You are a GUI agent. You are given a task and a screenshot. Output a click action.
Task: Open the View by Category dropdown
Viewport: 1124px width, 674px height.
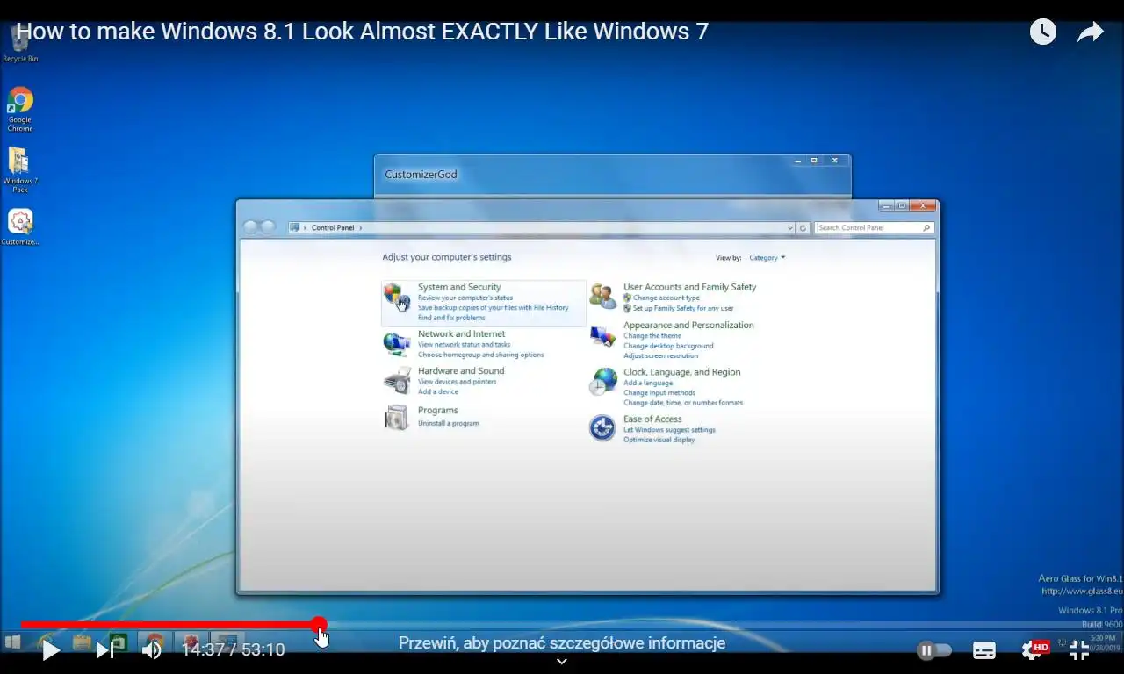pyautogui.click(x=767, y=258)
